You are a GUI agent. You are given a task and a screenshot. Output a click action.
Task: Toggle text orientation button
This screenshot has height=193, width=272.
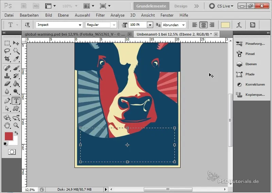click(27, 25)
